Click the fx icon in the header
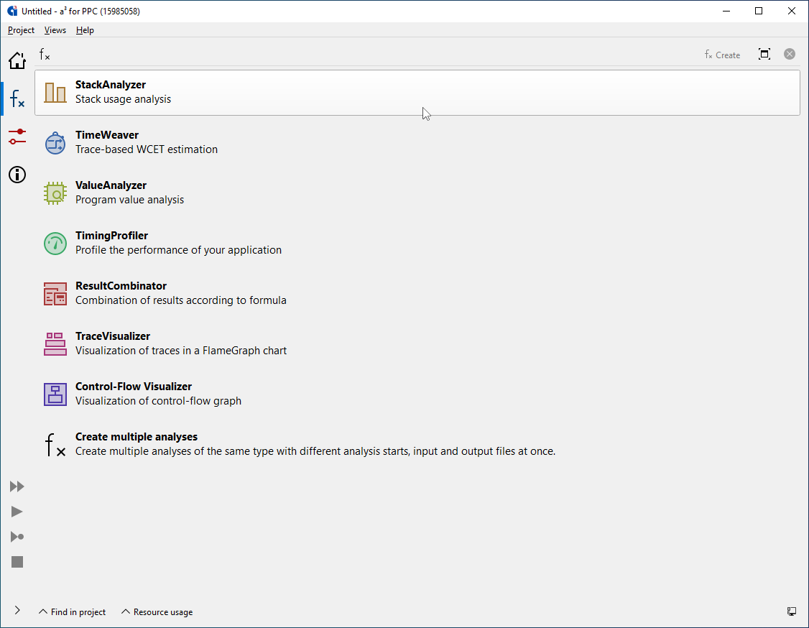Screen dimensions: 809x628 coord(45,54)
